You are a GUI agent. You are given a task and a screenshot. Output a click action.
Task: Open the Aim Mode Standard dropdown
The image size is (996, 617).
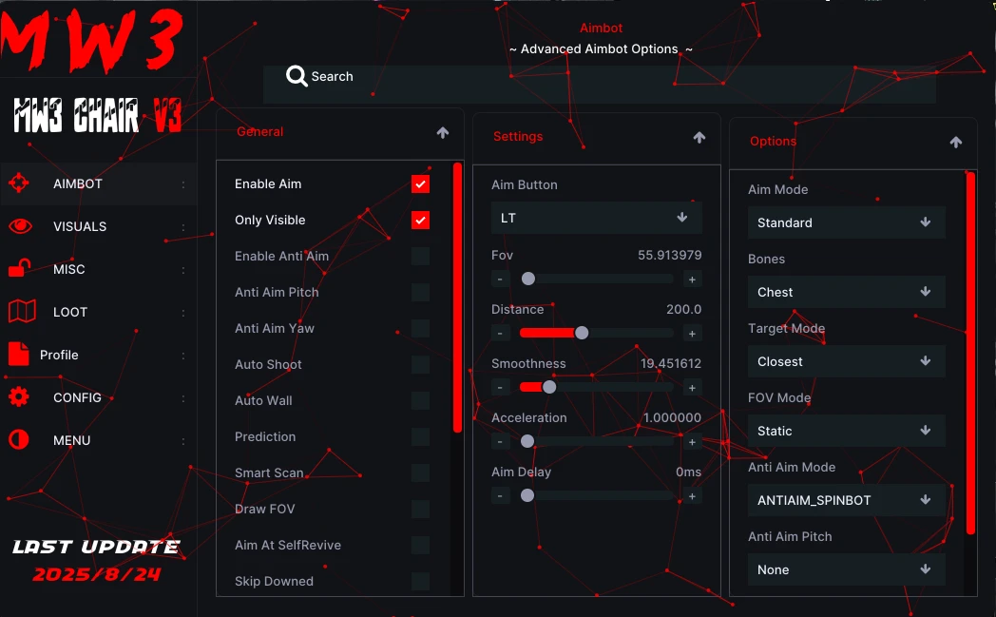pyautogui.click(x=847, y=222)
